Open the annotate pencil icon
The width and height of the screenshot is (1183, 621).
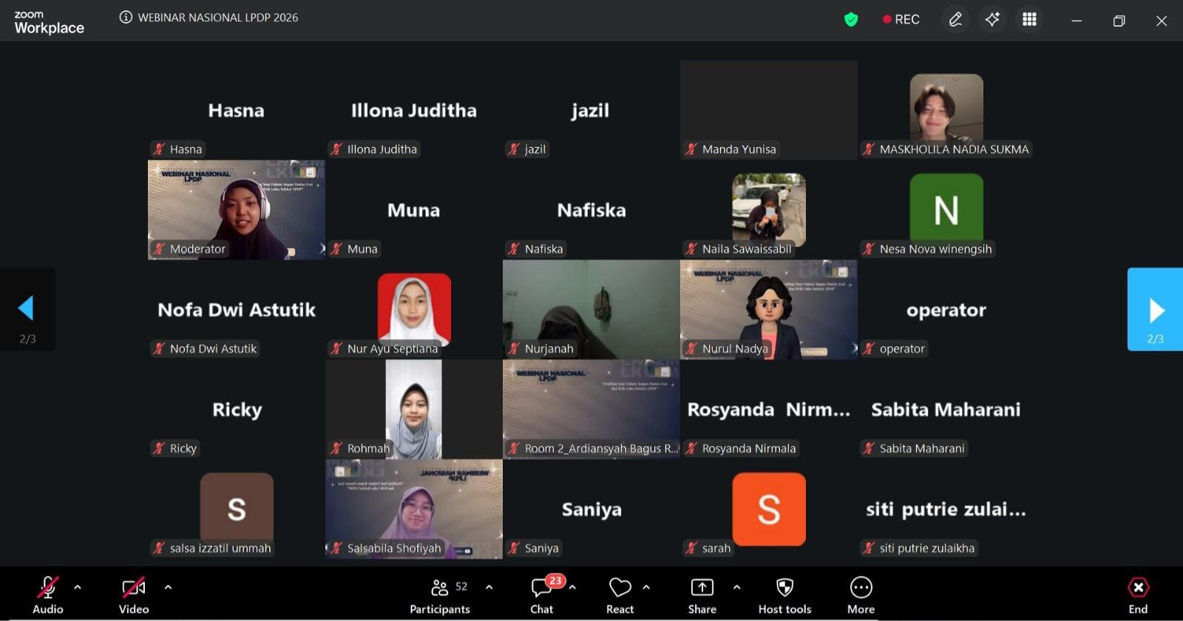click(955, 19)
